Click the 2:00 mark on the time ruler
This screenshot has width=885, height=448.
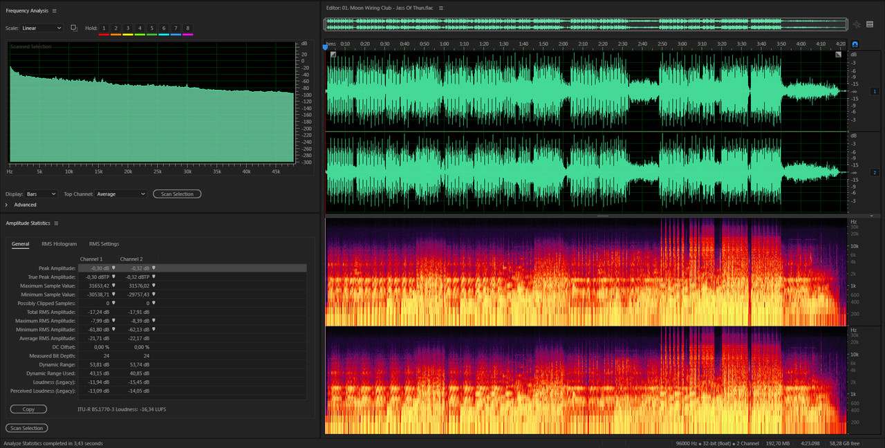coord(563,44)
